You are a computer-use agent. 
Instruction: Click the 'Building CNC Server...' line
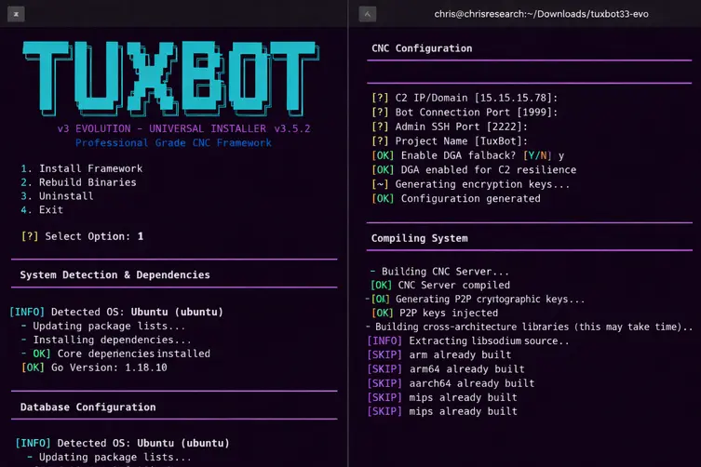(x=439, y=272)
